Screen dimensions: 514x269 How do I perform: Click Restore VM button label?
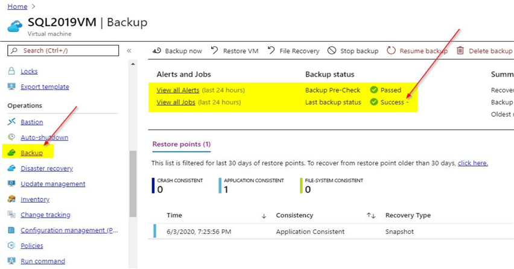pyautogui.click(x=241, y=51)
